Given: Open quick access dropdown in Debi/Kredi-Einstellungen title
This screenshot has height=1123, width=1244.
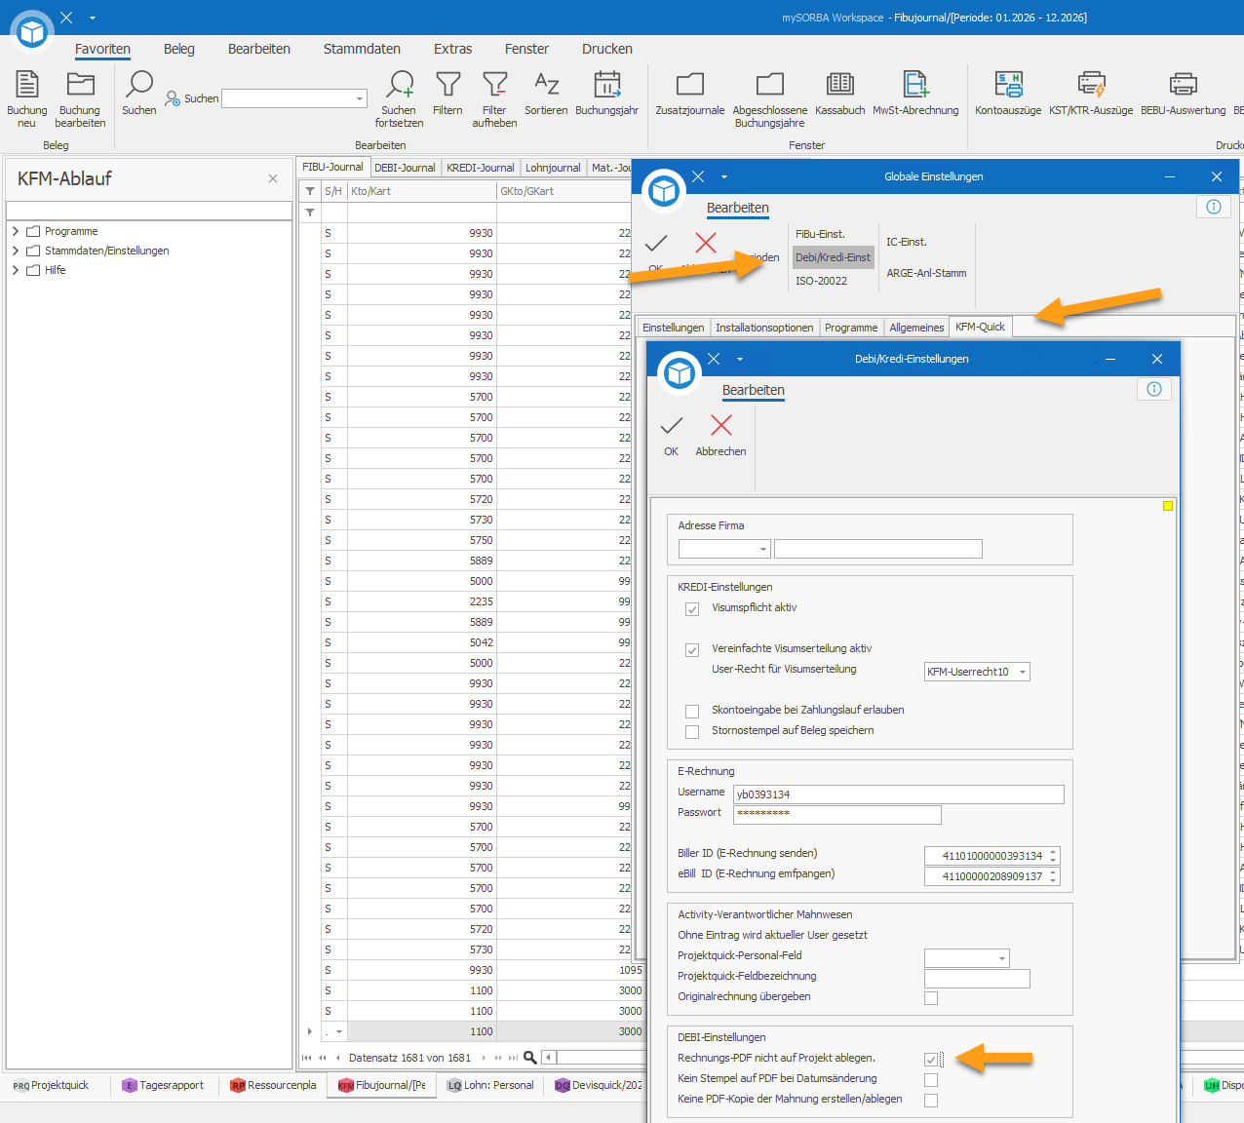Looking at the screenshot, I should 740,359.
